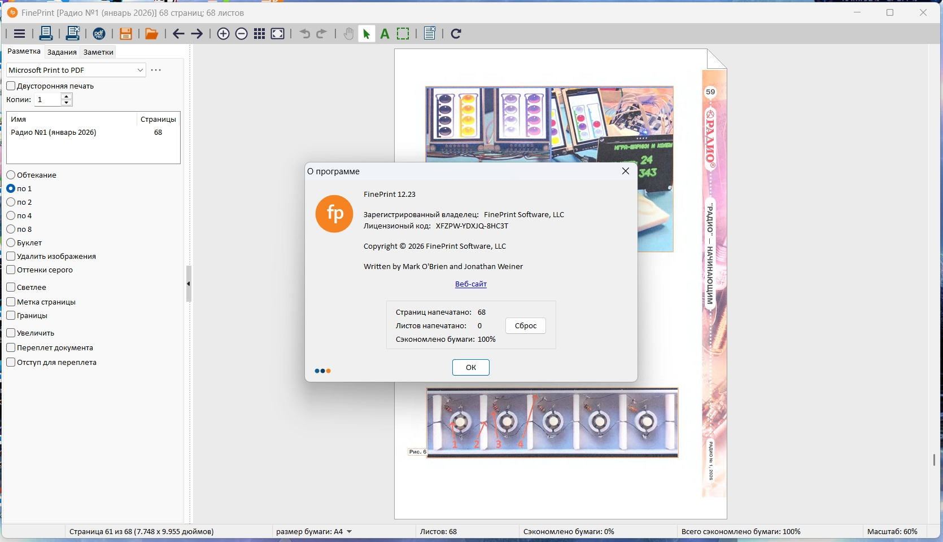This screenshot has width=943, height=542.
Task: Click the Рис. 6 photo in page preview
Action: [x=552, y=423]
